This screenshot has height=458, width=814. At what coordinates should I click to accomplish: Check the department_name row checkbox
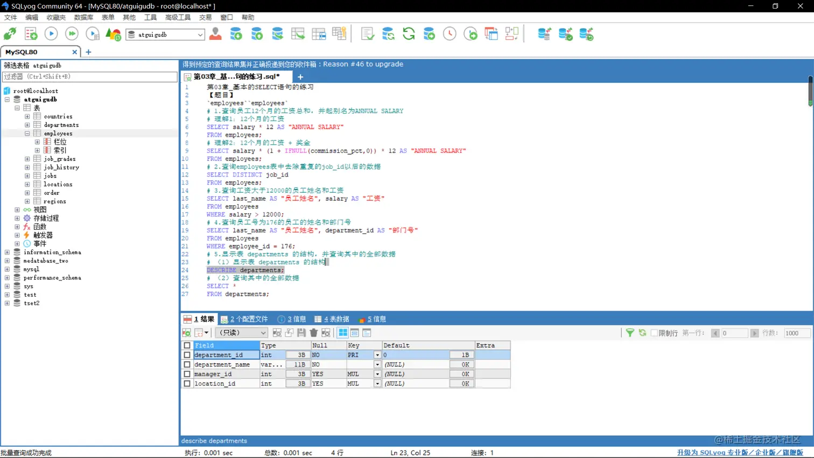pos(187,364)
